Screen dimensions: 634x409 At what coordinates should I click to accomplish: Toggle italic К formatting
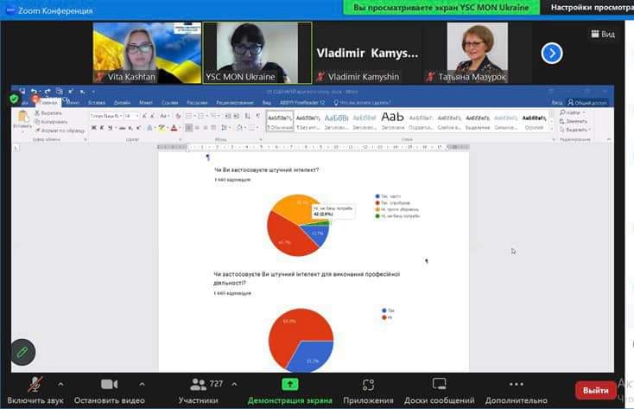click(102, 128)
